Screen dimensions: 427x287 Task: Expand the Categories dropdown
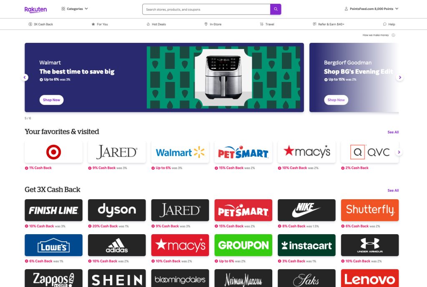(x=75, y=9)
